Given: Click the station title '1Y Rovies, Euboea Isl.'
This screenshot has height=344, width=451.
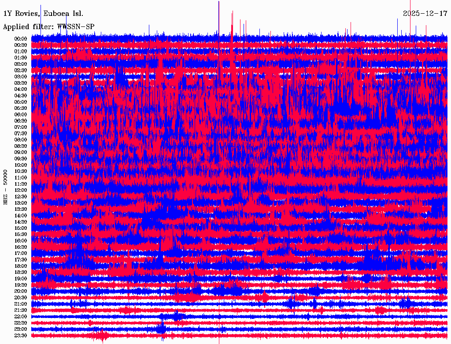Looking at the screenshot, I should pyautogui.click(x=43, y=14).
